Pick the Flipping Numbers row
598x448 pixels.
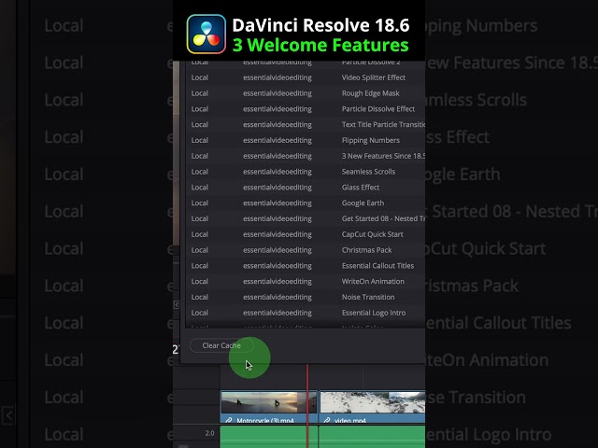[306, 140]
